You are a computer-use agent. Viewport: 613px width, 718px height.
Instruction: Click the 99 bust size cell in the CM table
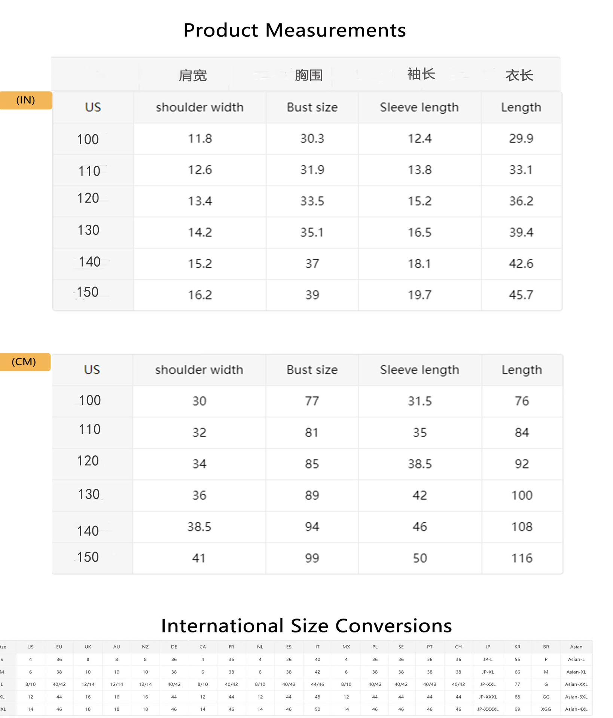(312, 558)
